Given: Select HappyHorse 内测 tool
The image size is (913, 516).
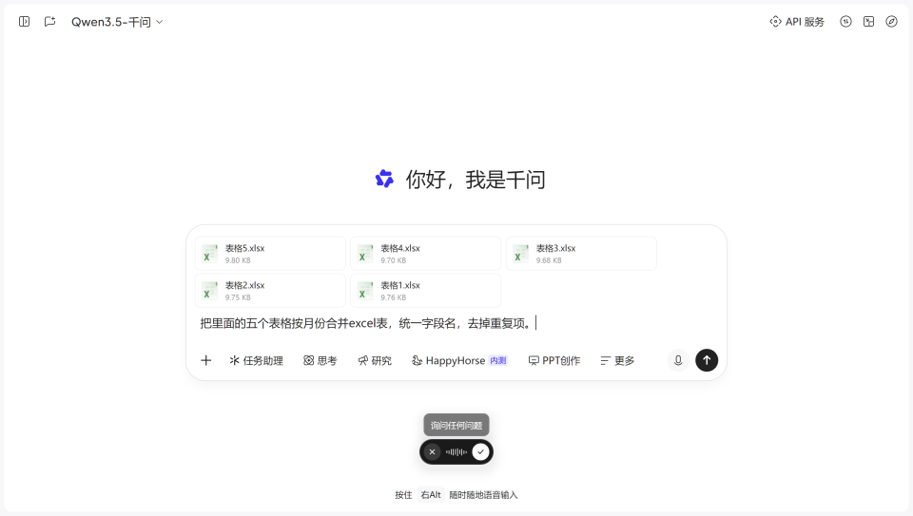Looking at the screenshot, I should pos(459,361).
